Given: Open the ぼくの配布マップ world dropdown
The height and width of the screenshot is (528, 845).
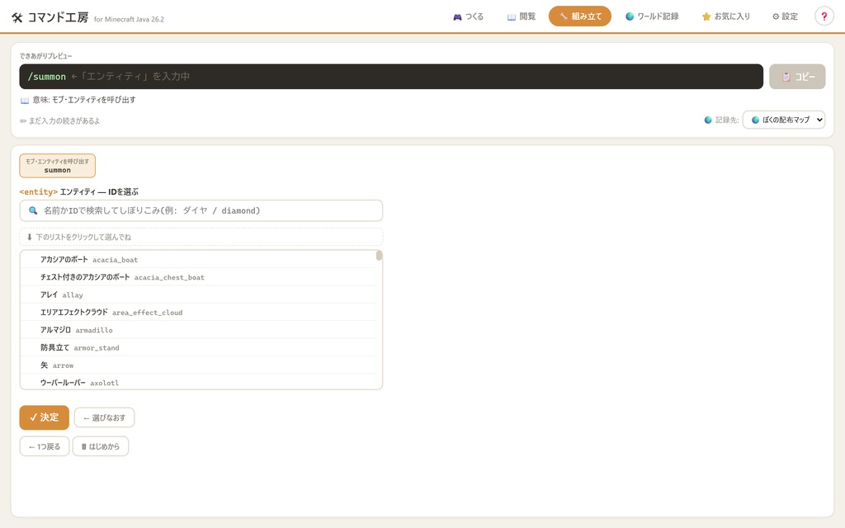Looking at the screenshot, I should (784, 120).
